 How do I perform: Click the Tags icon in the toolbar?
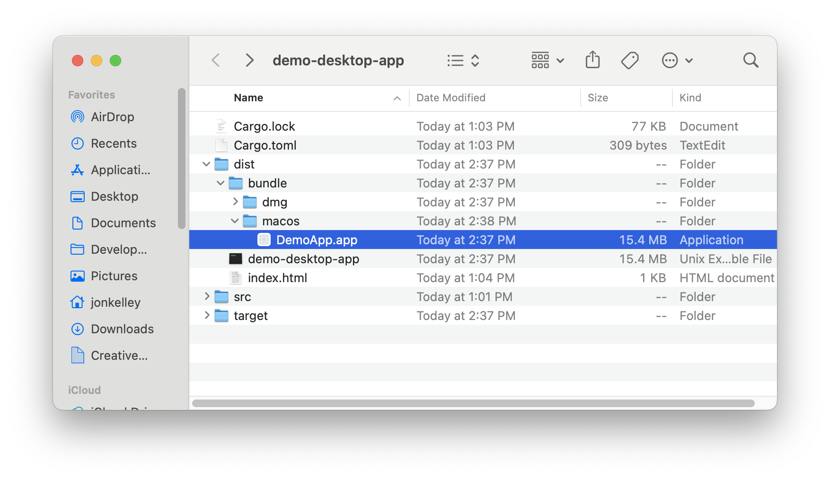630,60
